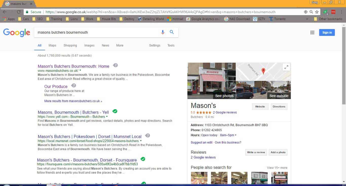This screenshot has width=346, height=186.
Task: Open the 2 Google reviews link beside stars
Action: [x=225, y=112]
